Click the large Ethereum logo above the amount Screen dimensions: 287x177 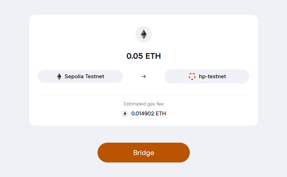(144, 34)
